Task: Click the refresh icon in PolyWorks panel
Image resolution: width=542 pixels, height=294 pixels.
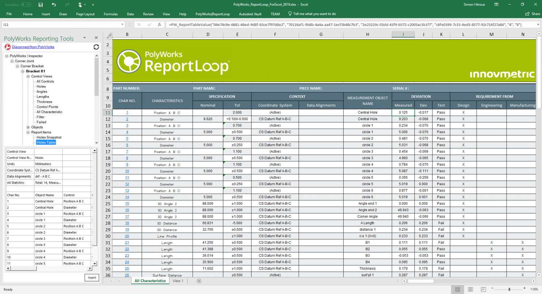Action: click(96, 47)
